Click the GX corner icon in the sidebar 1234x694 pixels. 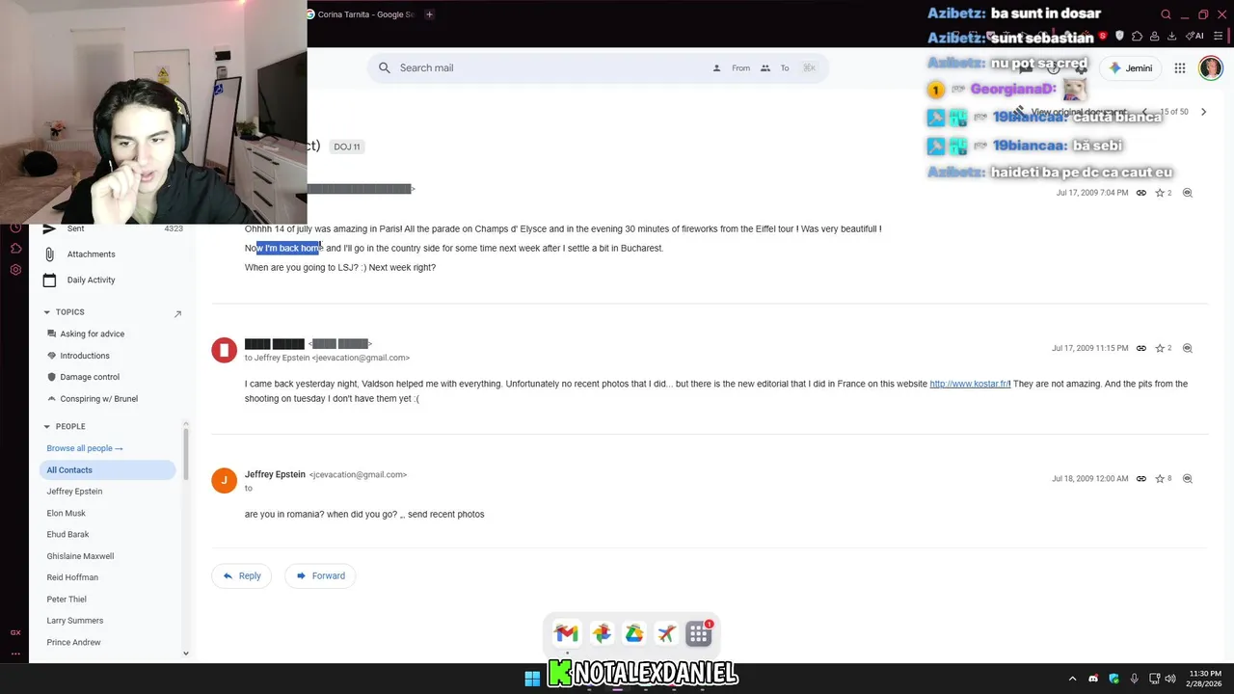15,632
